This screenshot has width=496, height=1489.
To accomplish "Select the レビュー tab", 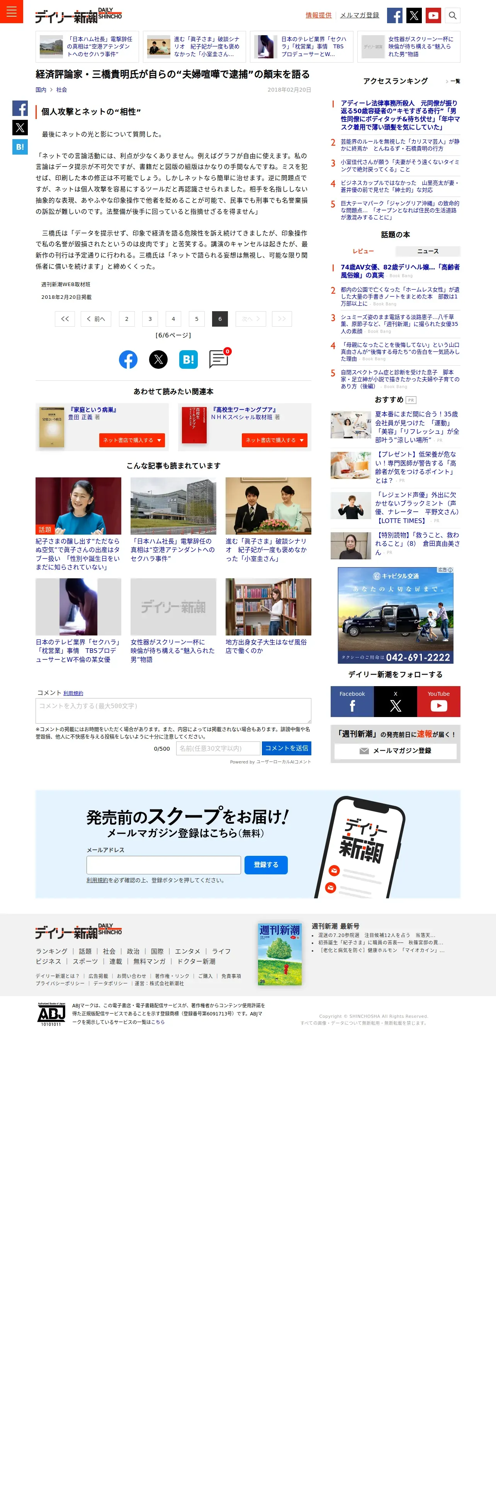I will (x=363, y=251).
